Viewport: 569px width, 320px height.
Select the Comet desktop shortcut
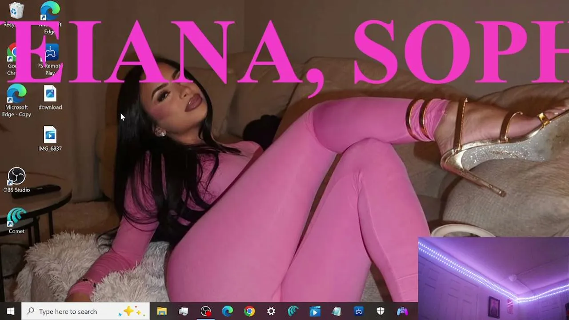[x=16, y=221]
